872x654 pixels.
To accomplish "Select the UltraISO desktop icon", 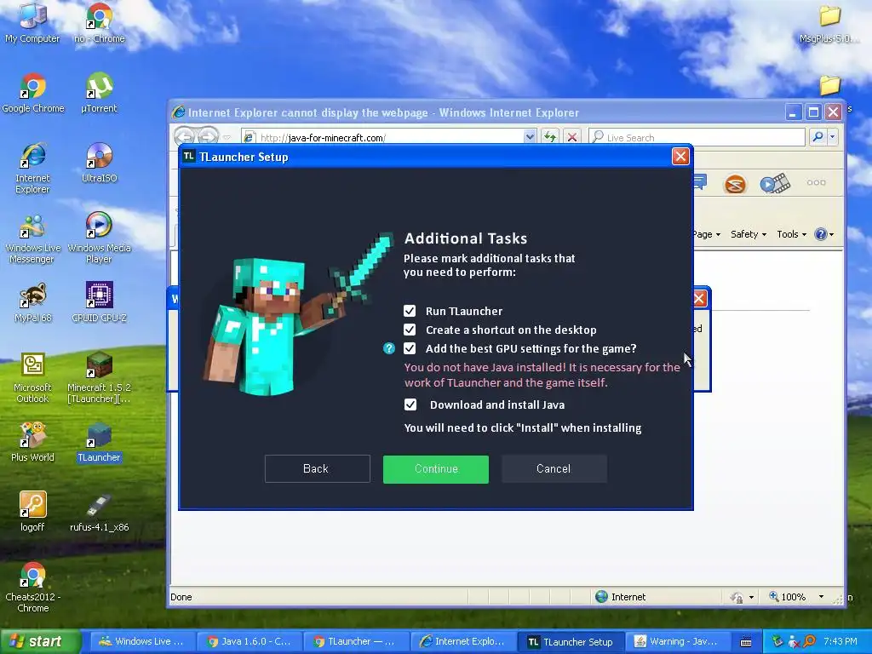I will 99,163.
